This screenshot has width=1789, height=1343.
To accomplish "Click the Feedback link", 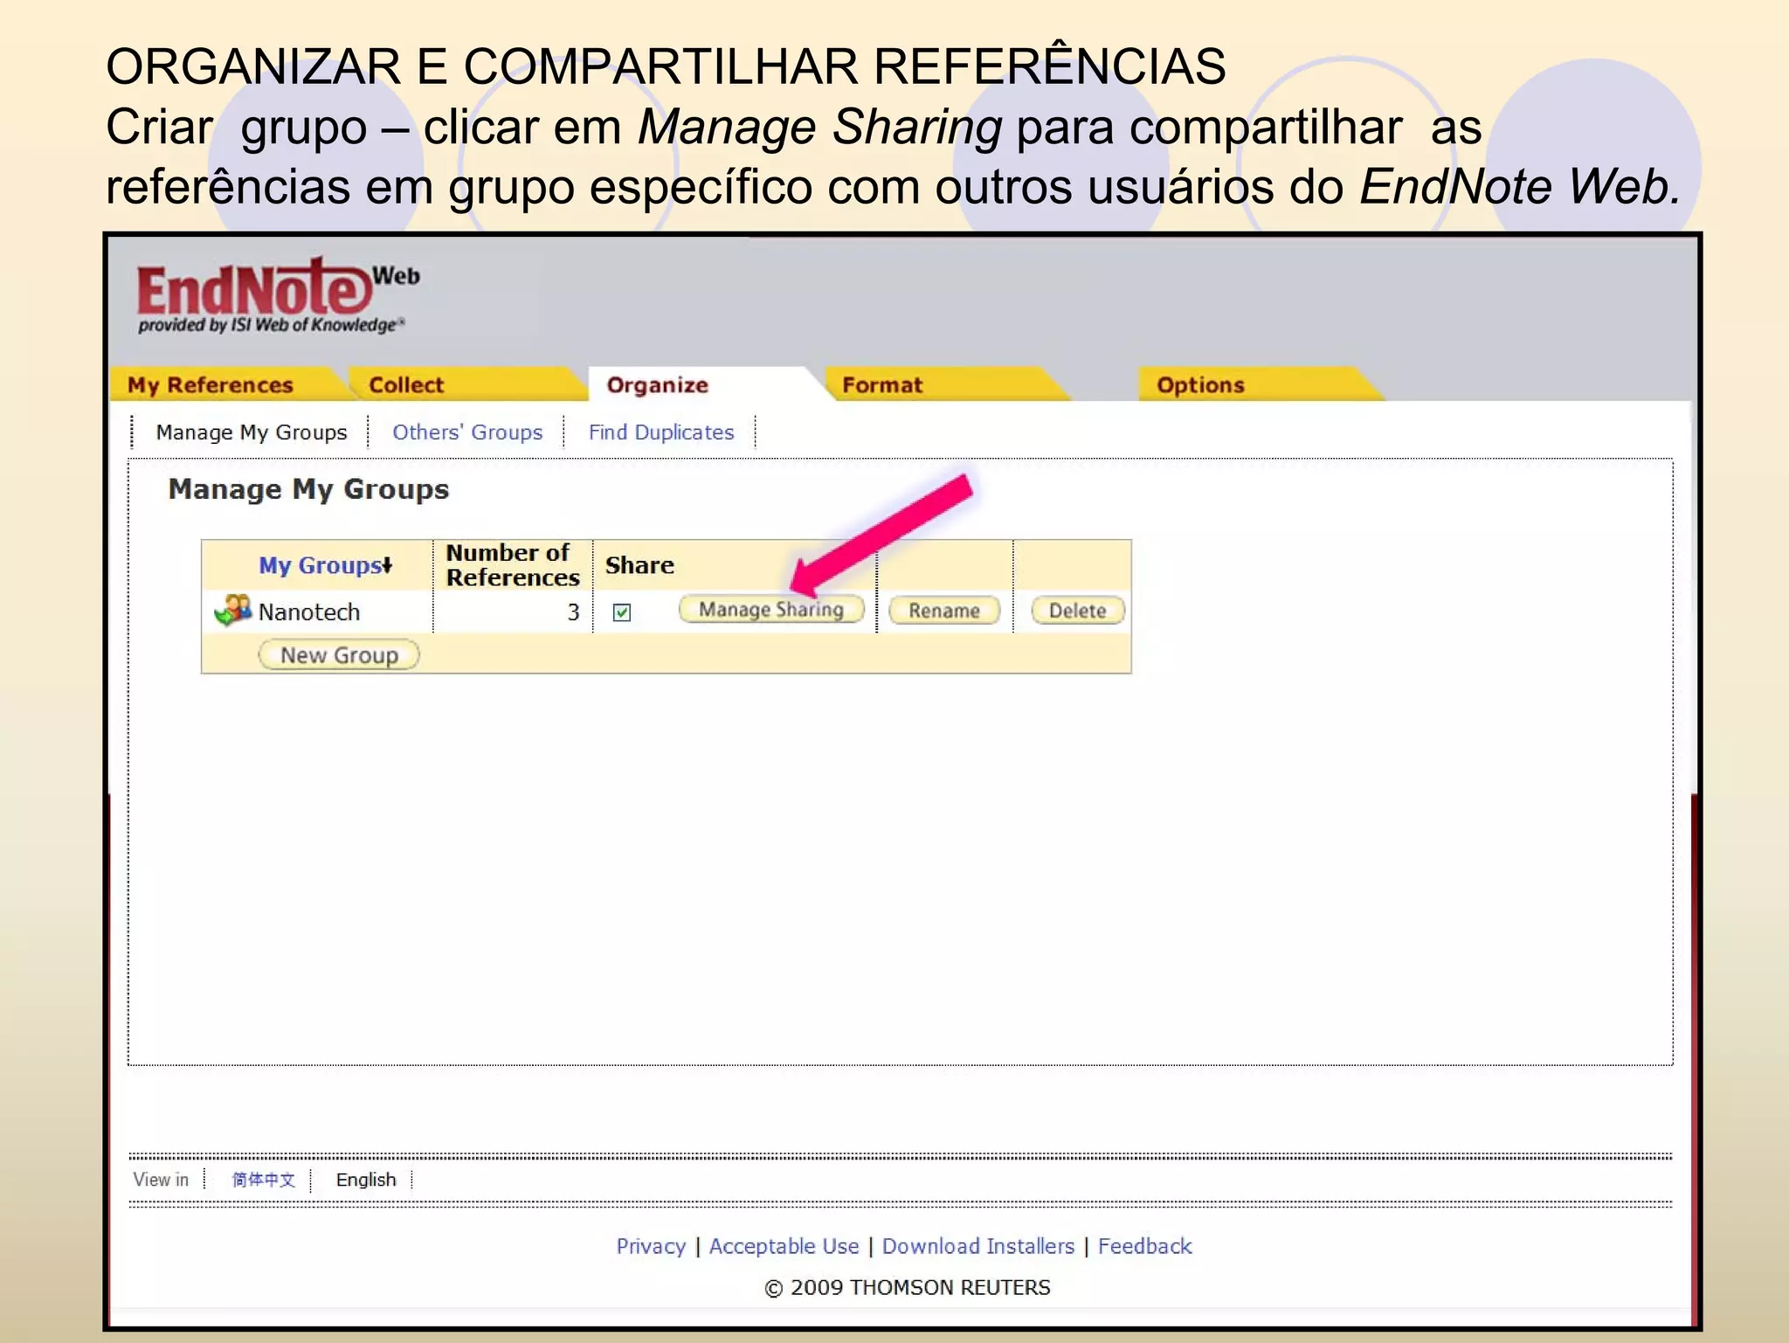I will coord(1144,1247).
